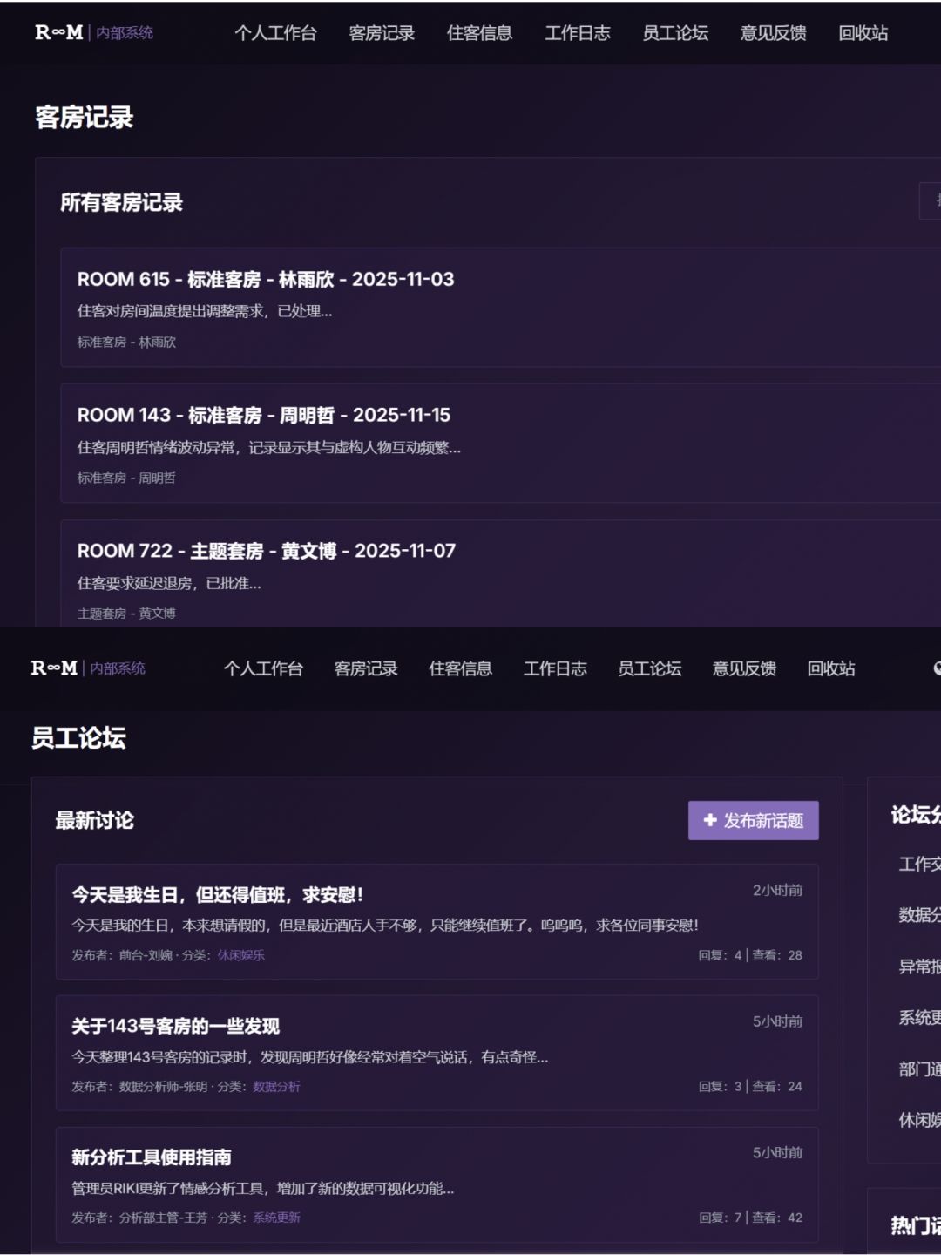The width and height of the screenshot is (941, 1255).
Task: Click summary 住客周明哲情绪波动异常 text
Action: tap(269, 447)
